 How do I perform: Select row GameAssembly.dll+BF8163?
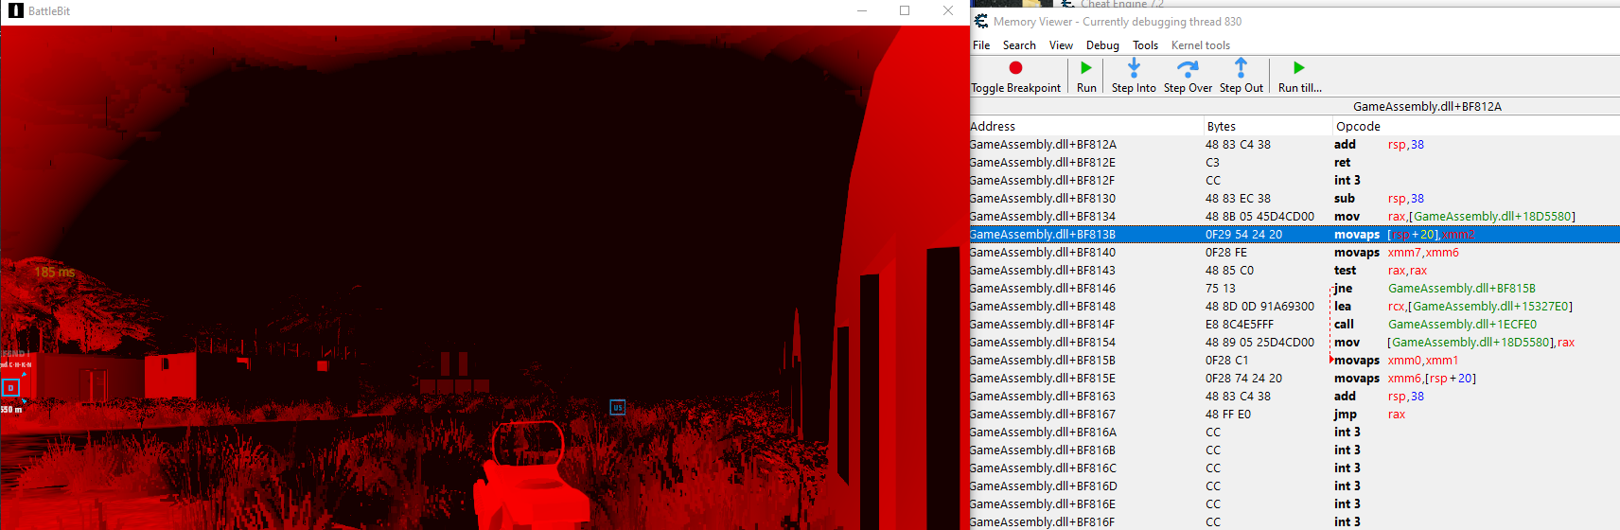click(x=1294, y=397)
